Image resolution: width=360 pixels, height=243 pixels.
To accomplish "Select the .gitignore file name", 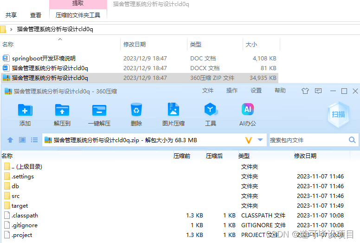I will coord(25,225).
